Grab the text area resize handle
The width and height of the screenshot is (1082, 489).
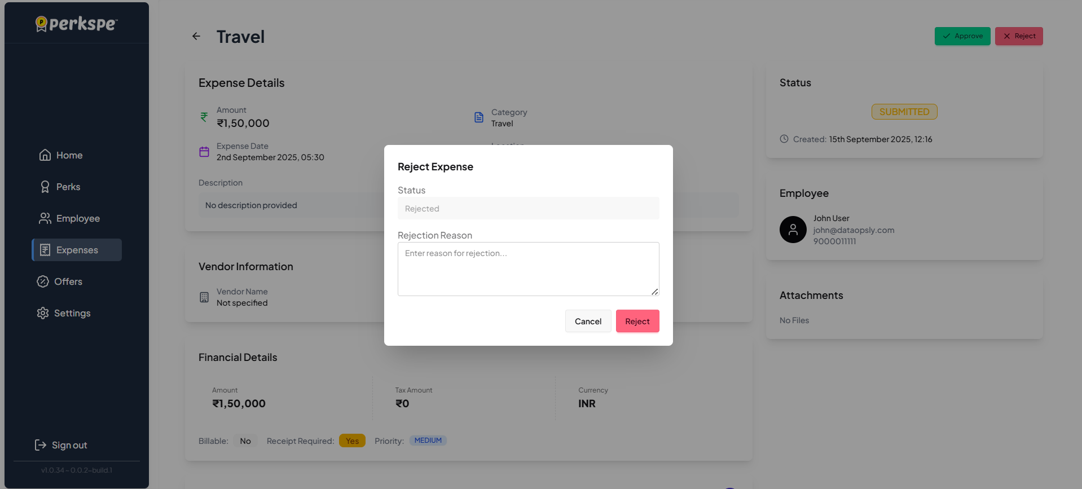[x=654, y=292]
